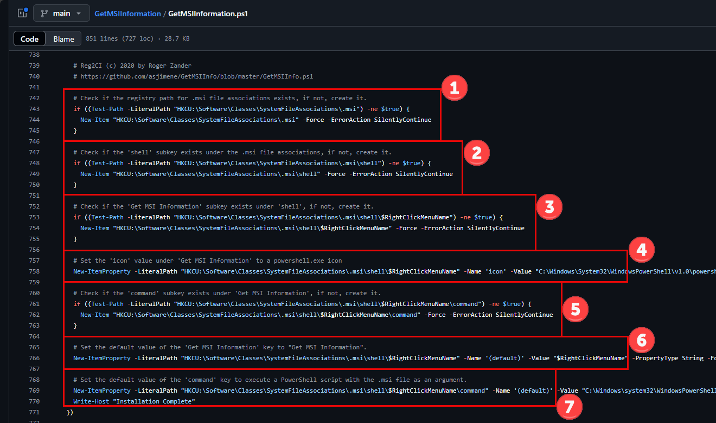The image size is (716, 423).
Task: Open the main branch dropdown
Action: click(x=61, y=13)
